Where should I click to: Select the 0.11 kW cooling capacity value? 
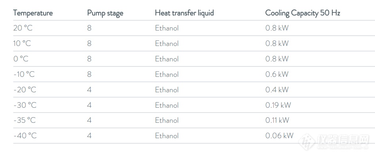point(277,120)
